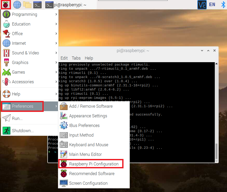The height and width of the screenshot is (192, 227).
Task: Expand the Games submenu arrow
Action: tap(56, 72)
